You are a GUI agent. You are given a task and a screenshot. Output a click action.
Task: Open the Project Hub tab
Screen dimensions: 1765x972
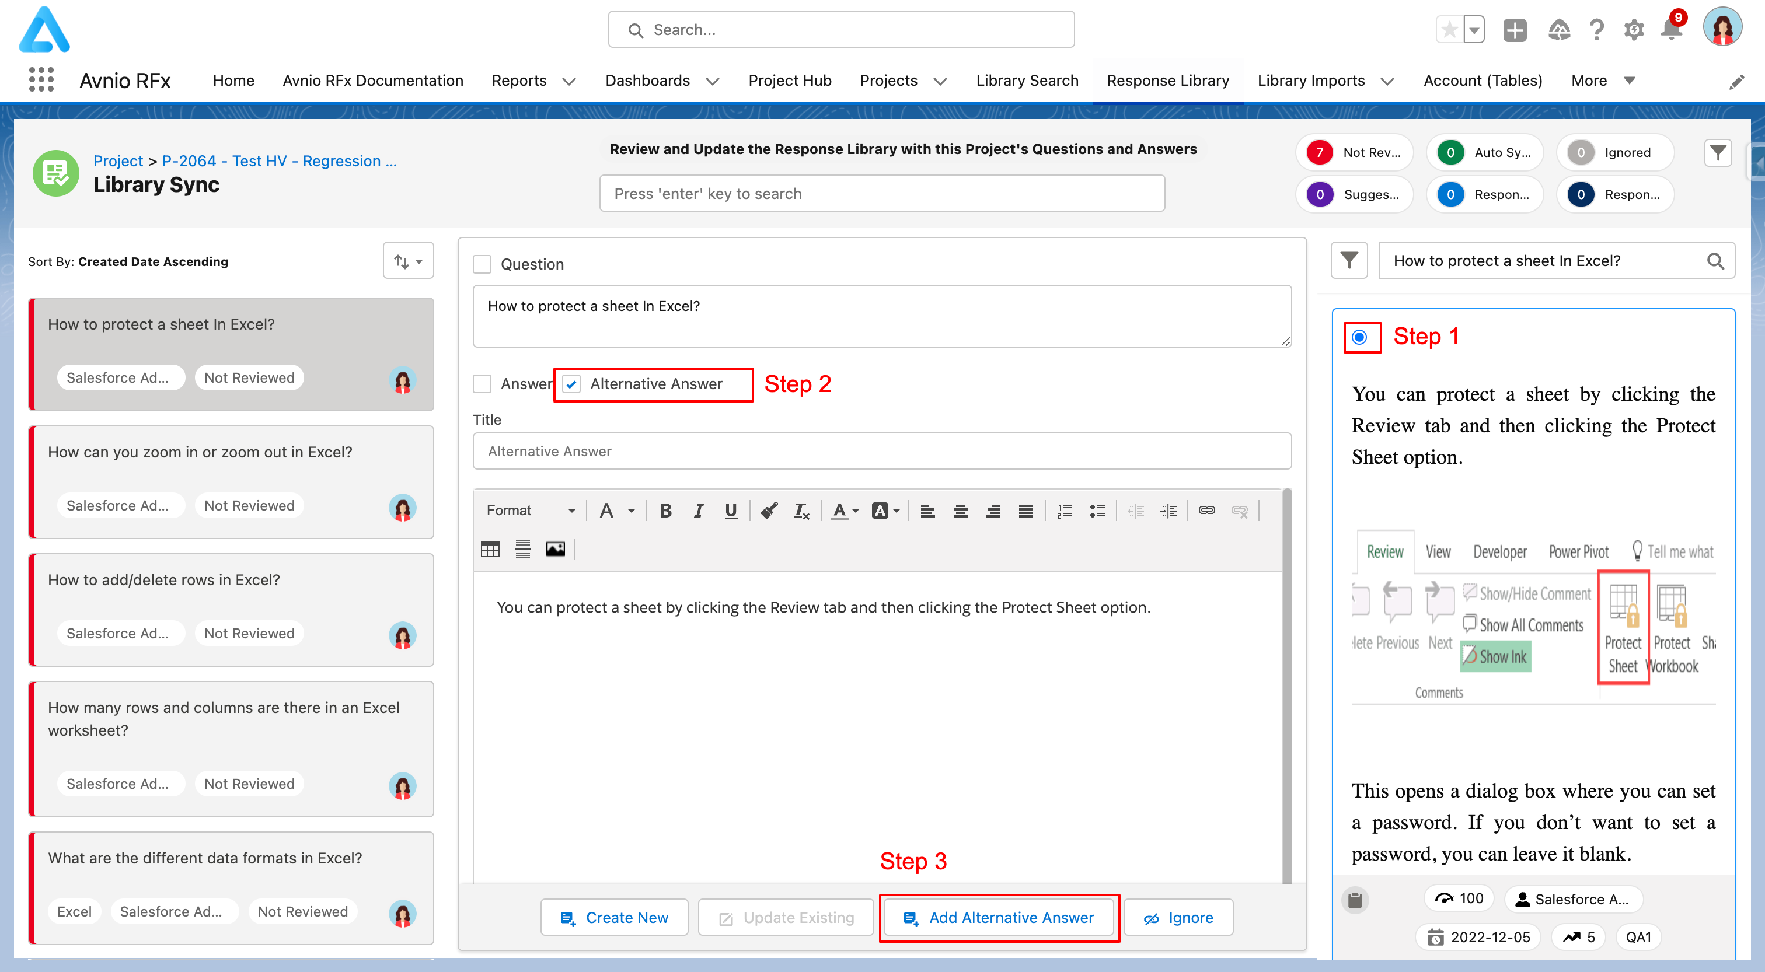tap(789, 80)
